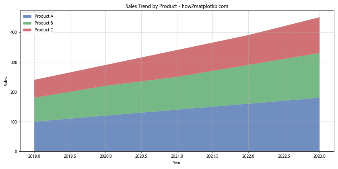Click the green Product B legend swatch
The height and width of the screenshot is (169, 338).
point(28,23)
